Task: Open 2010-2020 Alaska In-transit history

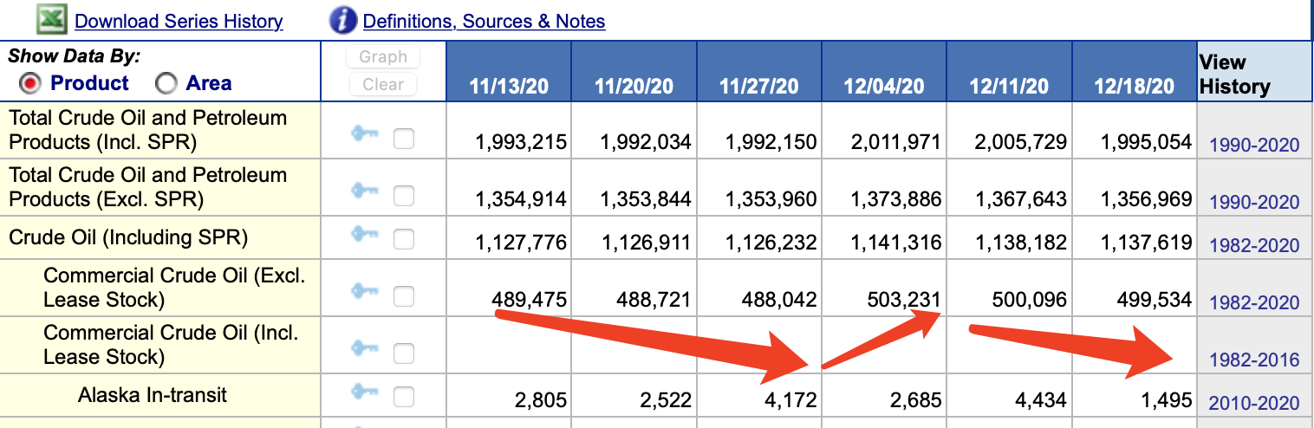Action: point(1254,402)
